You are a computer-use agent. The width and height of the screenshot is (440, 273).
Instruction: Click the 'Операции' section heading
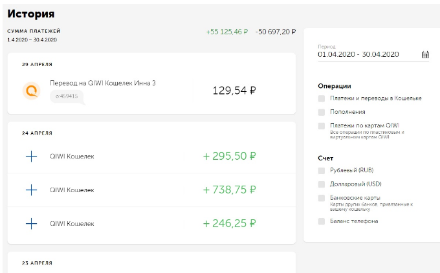(335, 86)
